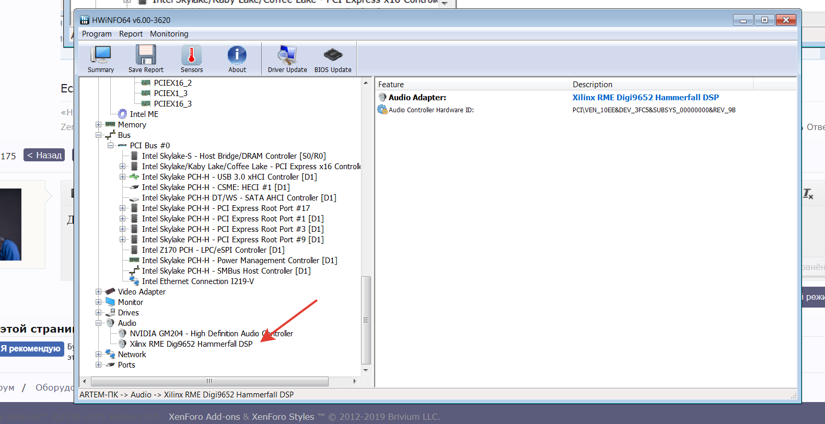Expand PCI Express Root Port #17
The image size is (825, 424).
[122, 208]
